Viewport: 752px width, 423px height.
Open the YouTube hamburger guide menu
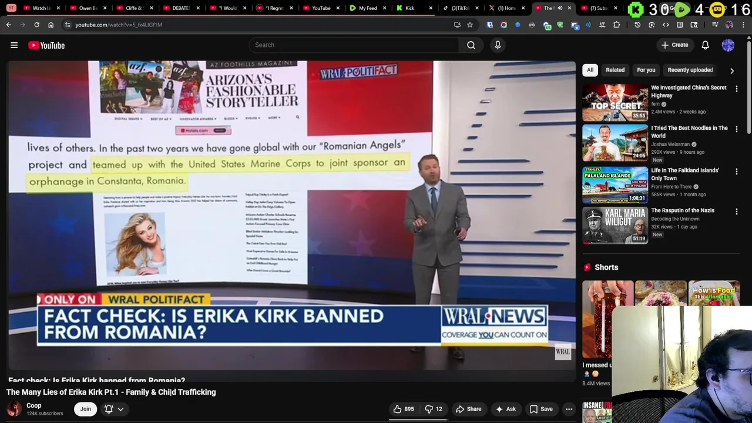pos(14,45)
